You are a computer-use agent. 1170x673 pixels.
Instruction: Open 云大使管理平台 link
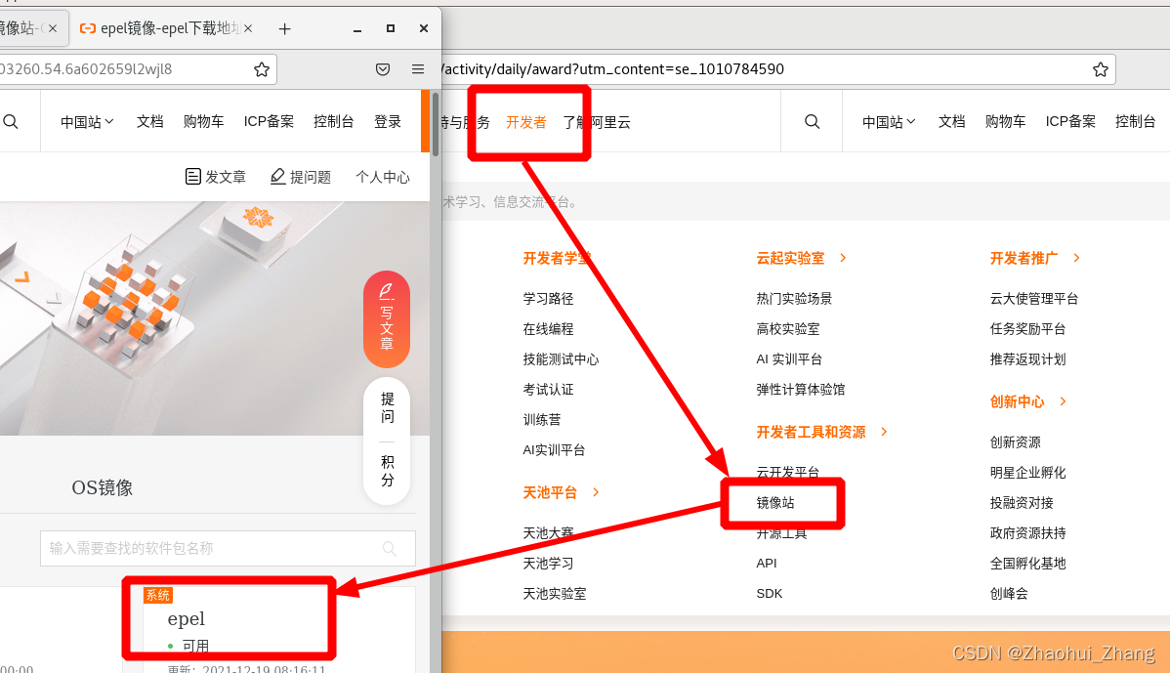pos(1034,299)
